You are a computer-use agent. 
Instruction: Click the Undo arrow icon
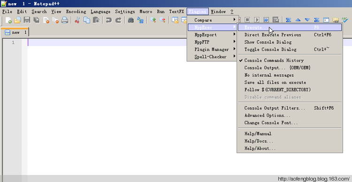click(109, 20)
